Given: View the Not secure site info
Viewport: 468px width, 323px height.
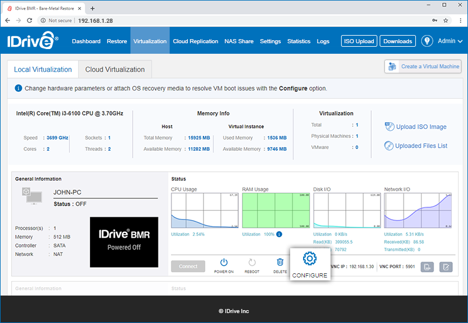Looking at the screenshot, I should click(x=56, y=20).
